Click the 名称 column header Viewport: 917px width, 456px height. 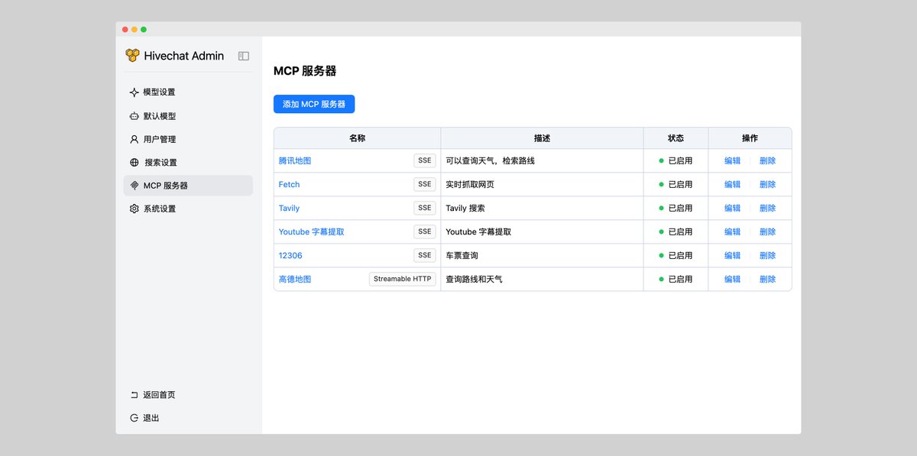point(357,137)
